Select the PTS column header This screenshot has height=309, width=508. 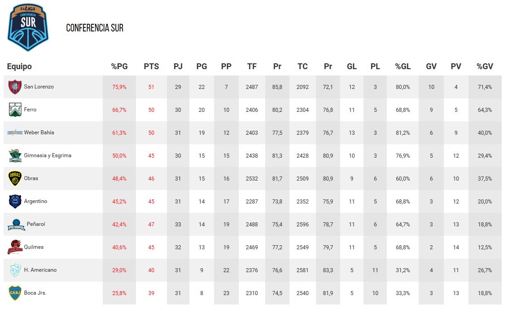click(151, 66)
